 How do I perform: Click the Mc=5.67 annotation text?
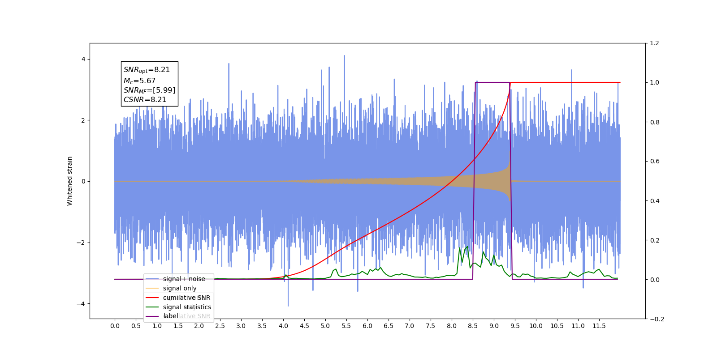point(139,81)
